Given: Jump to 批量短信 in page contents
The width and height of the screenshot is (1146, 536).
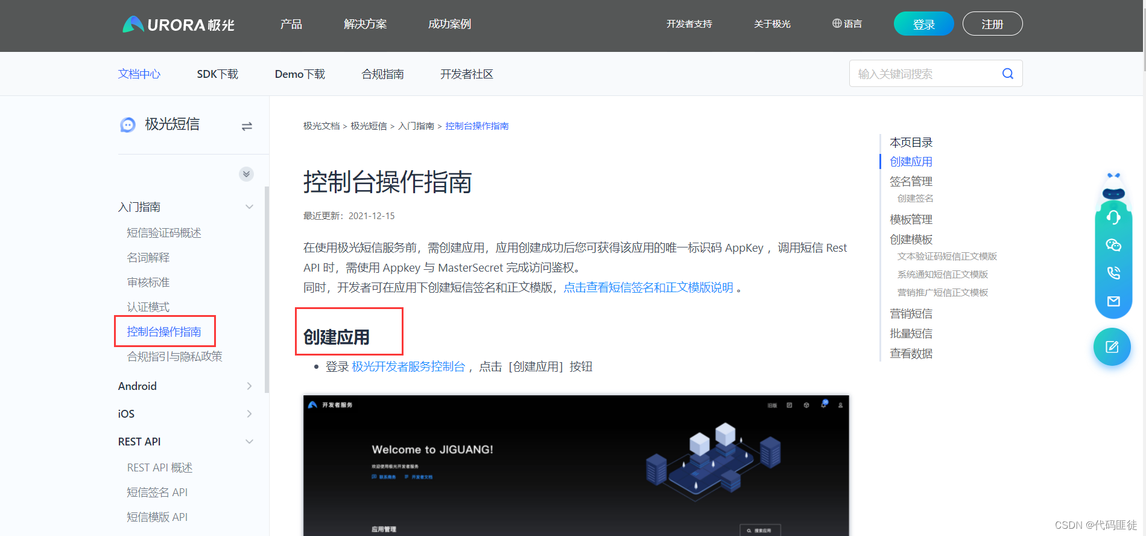Looking at the screenshot, I should tap(911, 334).
